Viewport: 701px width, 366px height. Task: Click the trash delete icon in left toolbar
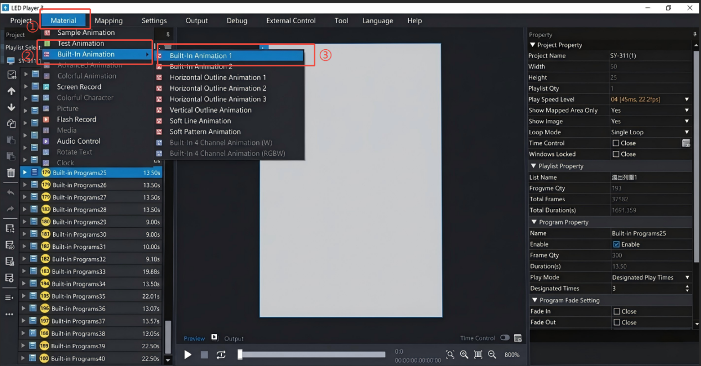11,172
